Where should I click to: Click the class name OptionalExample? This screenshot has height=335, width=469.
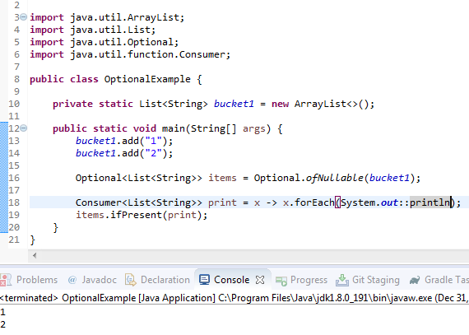(147, 79)
